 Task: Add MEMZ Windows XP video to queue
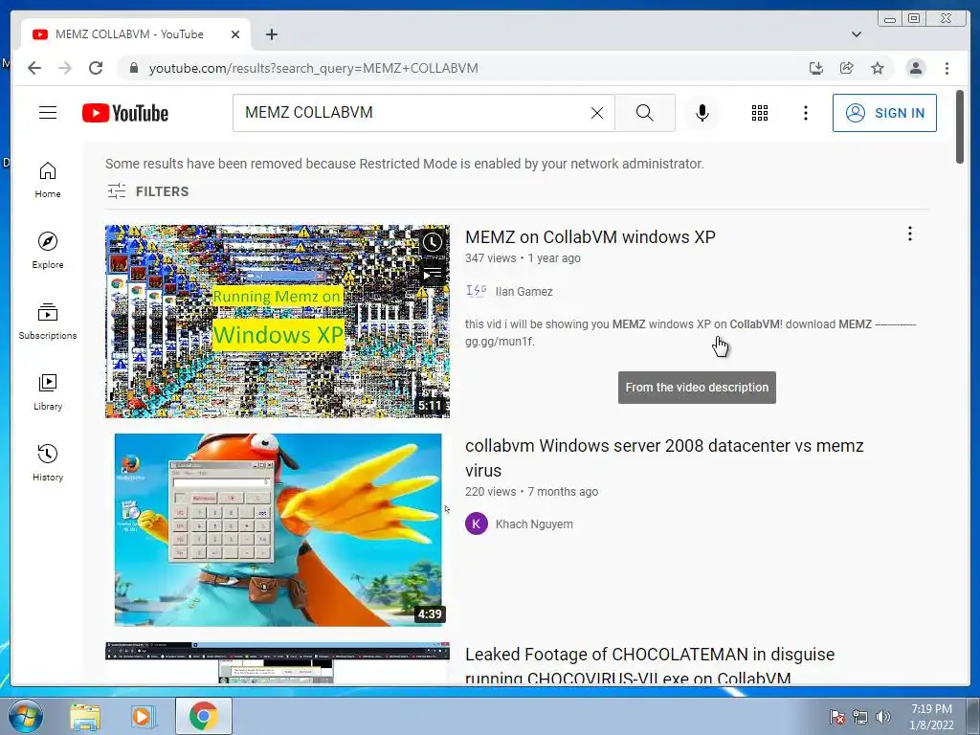click(433, 273)
